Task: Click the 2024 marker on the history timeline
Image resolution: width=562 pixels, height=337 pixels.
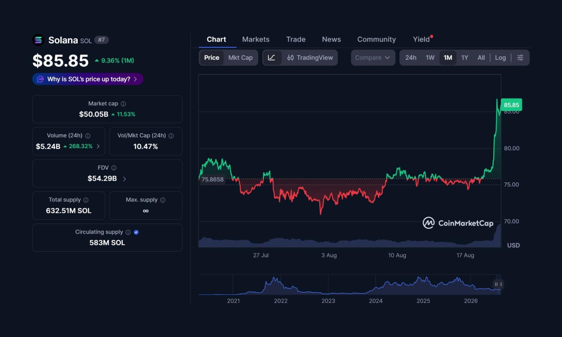Action: 375,301
